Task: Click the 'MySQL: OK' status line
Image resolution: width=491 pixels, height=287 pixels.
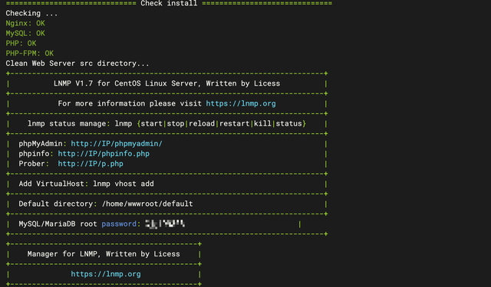Action: 25,33
